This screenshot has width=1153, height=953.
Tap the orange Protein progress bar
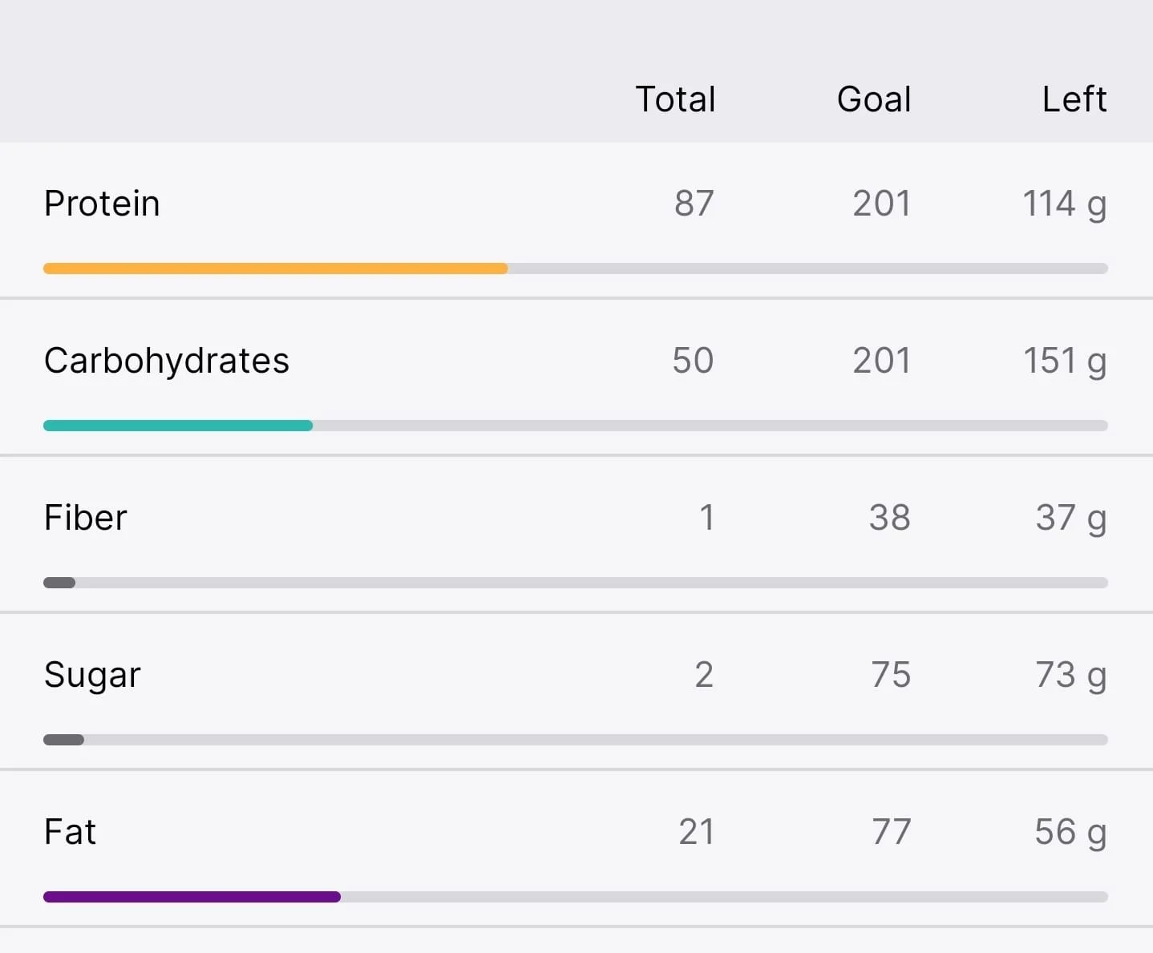[x=576, y=269]
